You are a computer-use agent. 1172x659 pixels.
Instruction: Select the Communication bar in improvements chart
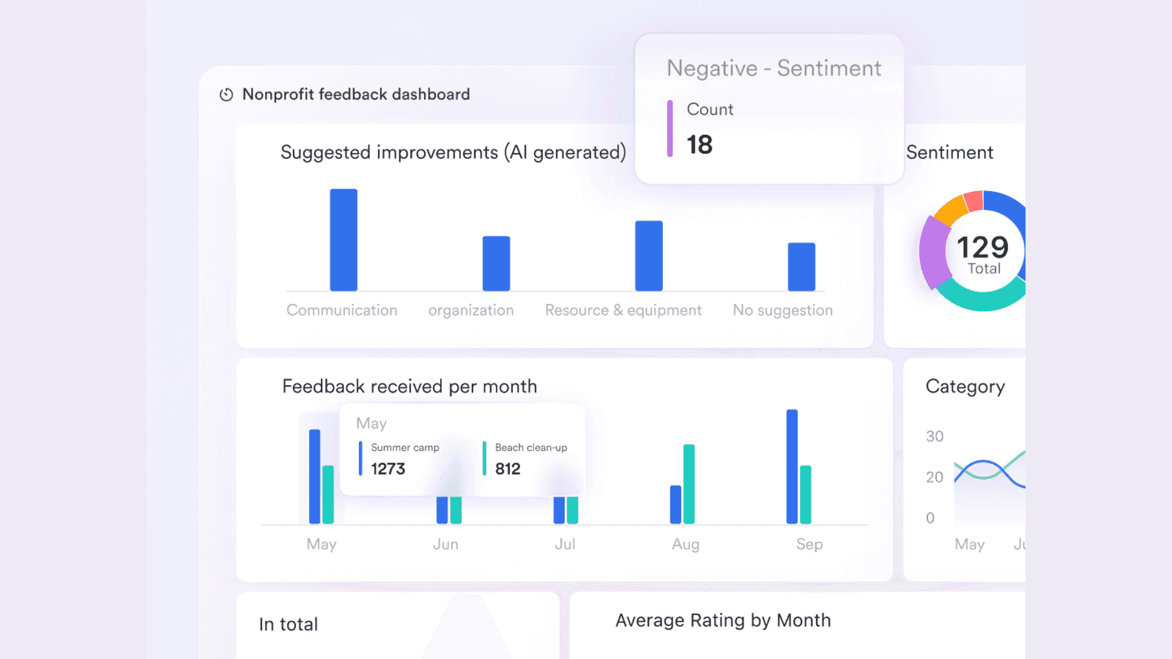click(x=343, y=240)
